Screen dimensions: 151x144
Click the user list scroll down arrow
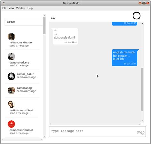click(44, 137)
